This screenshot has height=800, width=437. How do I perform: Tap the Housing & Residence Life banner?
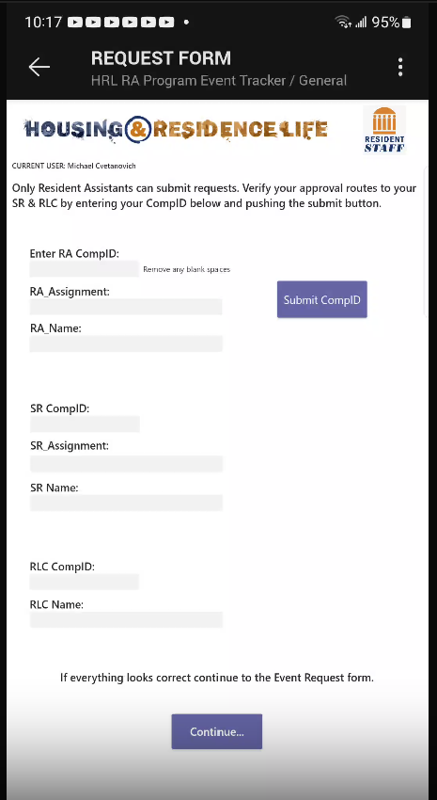pos(175,129)
